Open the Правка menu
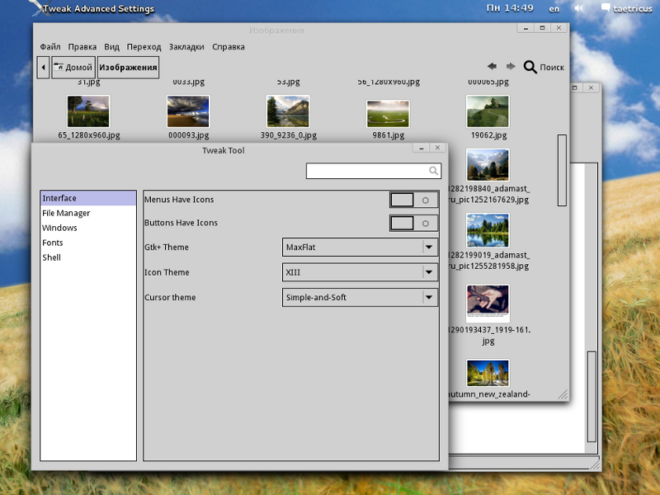Image resolution: width=660 pixels, height=495 pixels. 82,47
